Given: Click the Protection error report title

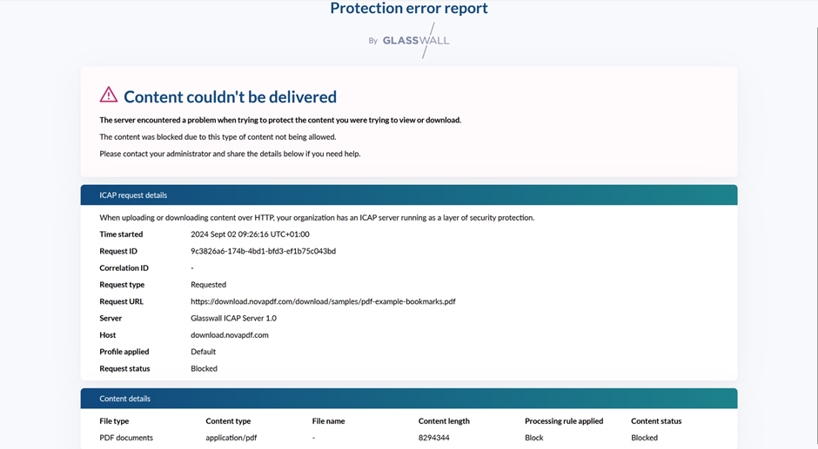Looking at the screenshot, I should tap(408, 9).
